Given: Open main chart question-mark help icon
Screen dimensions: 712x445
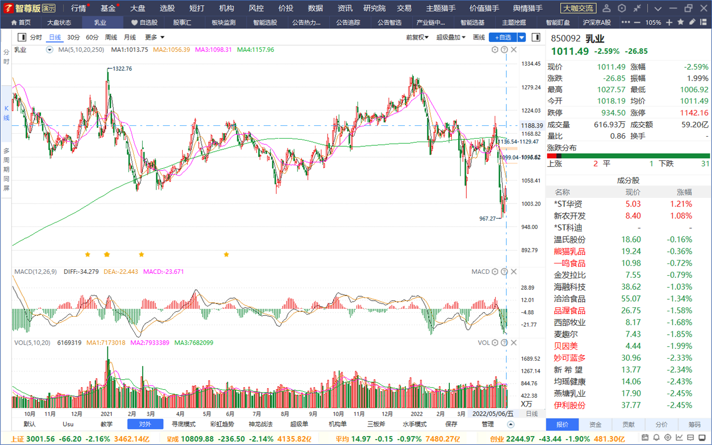Looking at the screenshot, I should (504, 50).
